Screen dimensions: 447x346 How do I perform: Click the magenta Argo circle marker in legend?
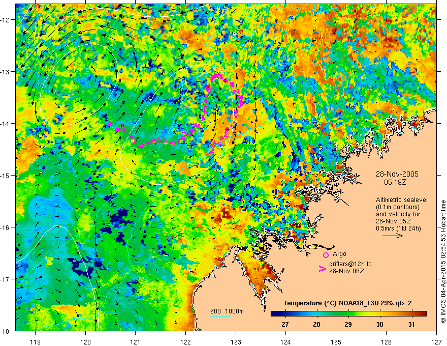[326, 255]
